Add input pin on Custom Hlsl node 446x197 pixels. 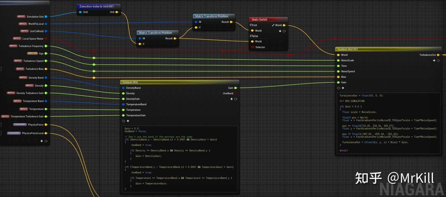(x=128, y=121)
